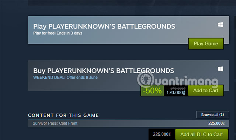The height and width of the screenshot is (140, 236).
Task: Click the discounted price 170.000đ
Action: (176, 93)
